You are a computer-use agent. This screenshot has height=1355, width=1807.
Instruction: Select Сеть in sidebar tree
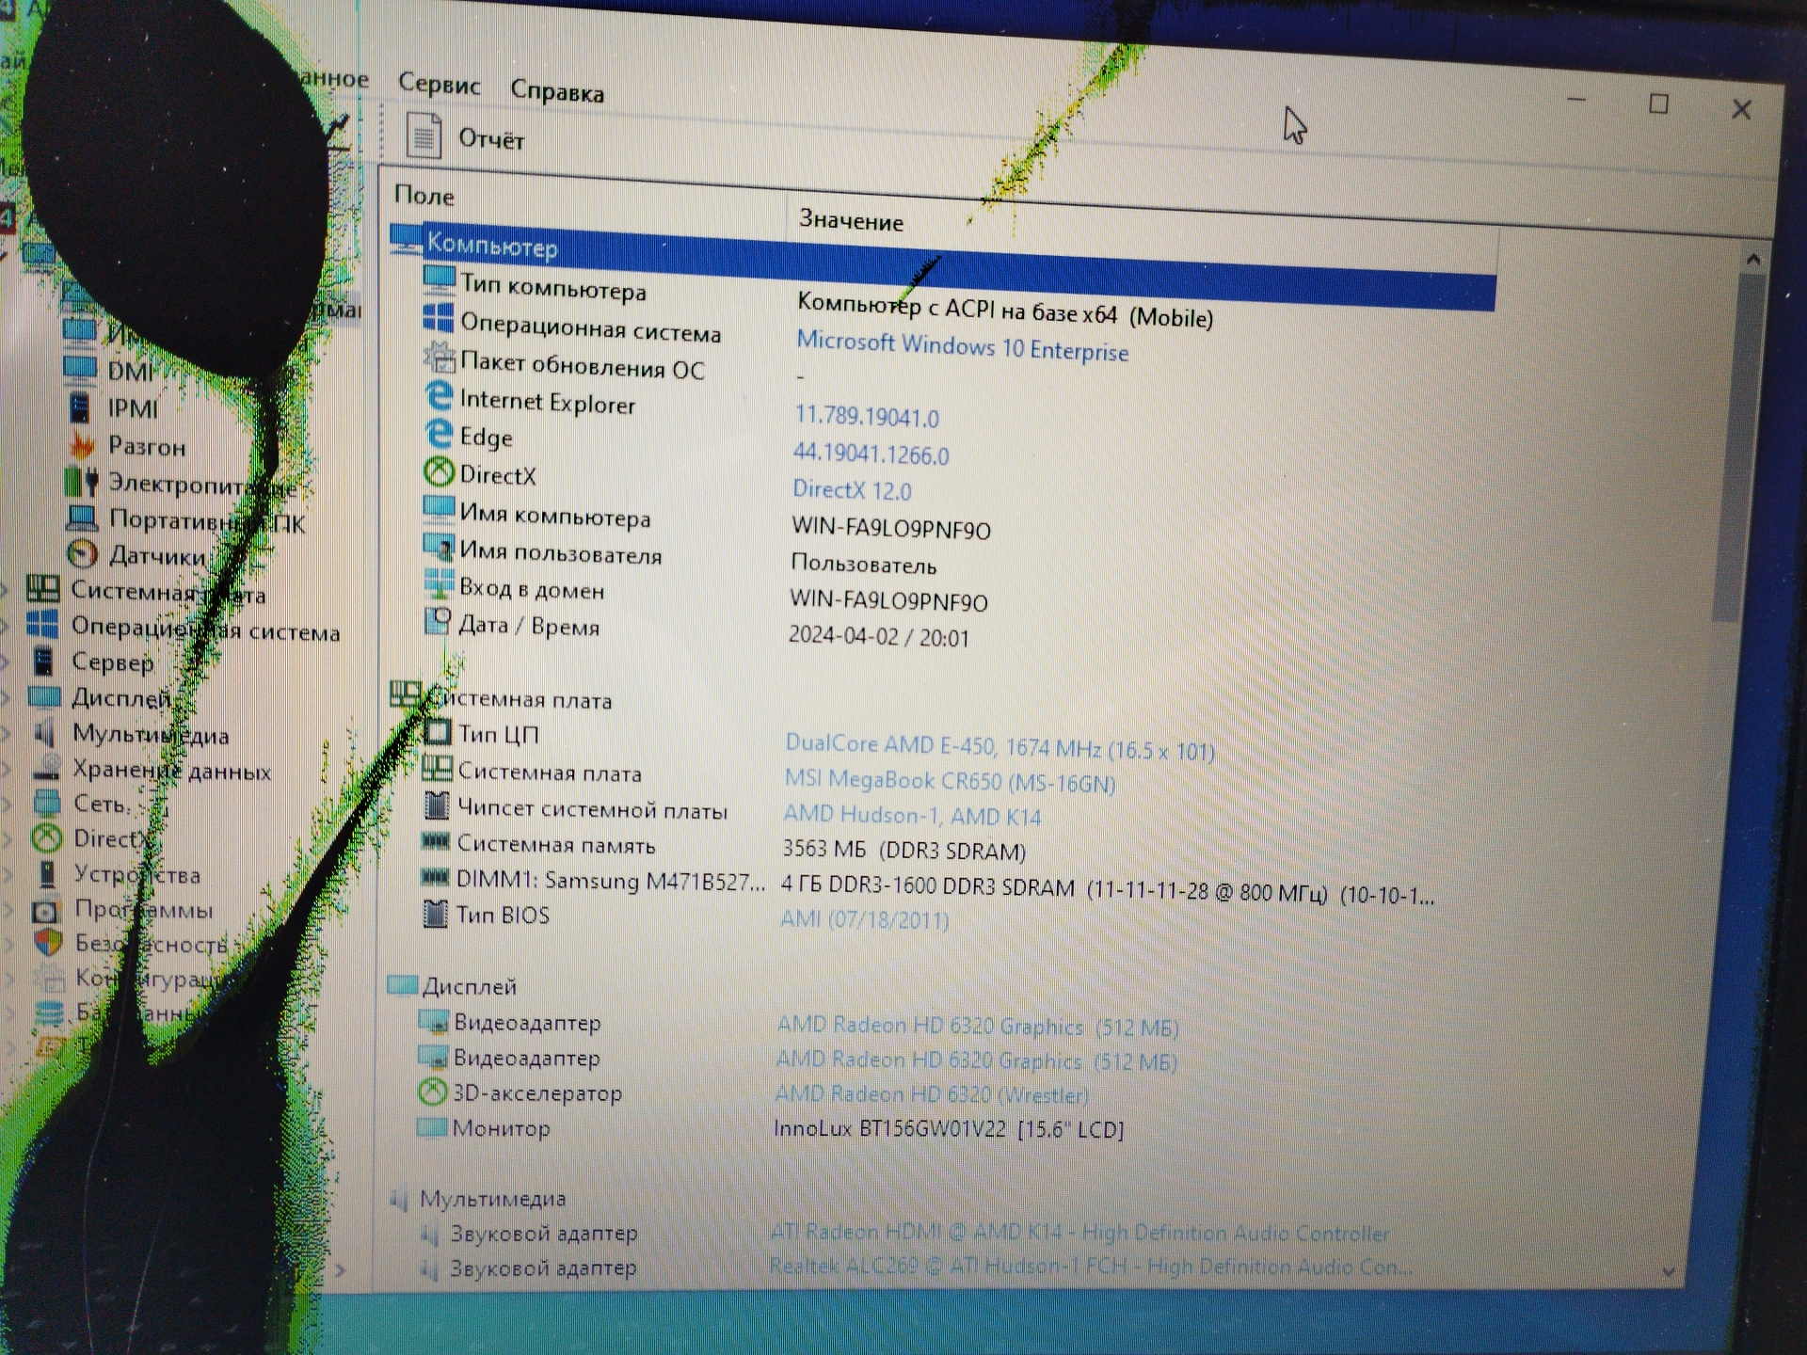click(100, 804)
